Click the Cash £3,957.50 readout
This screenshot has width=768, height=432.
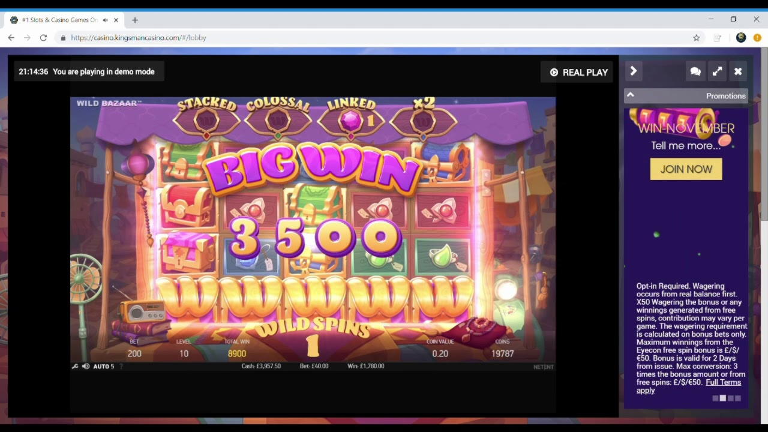[261, 366]
